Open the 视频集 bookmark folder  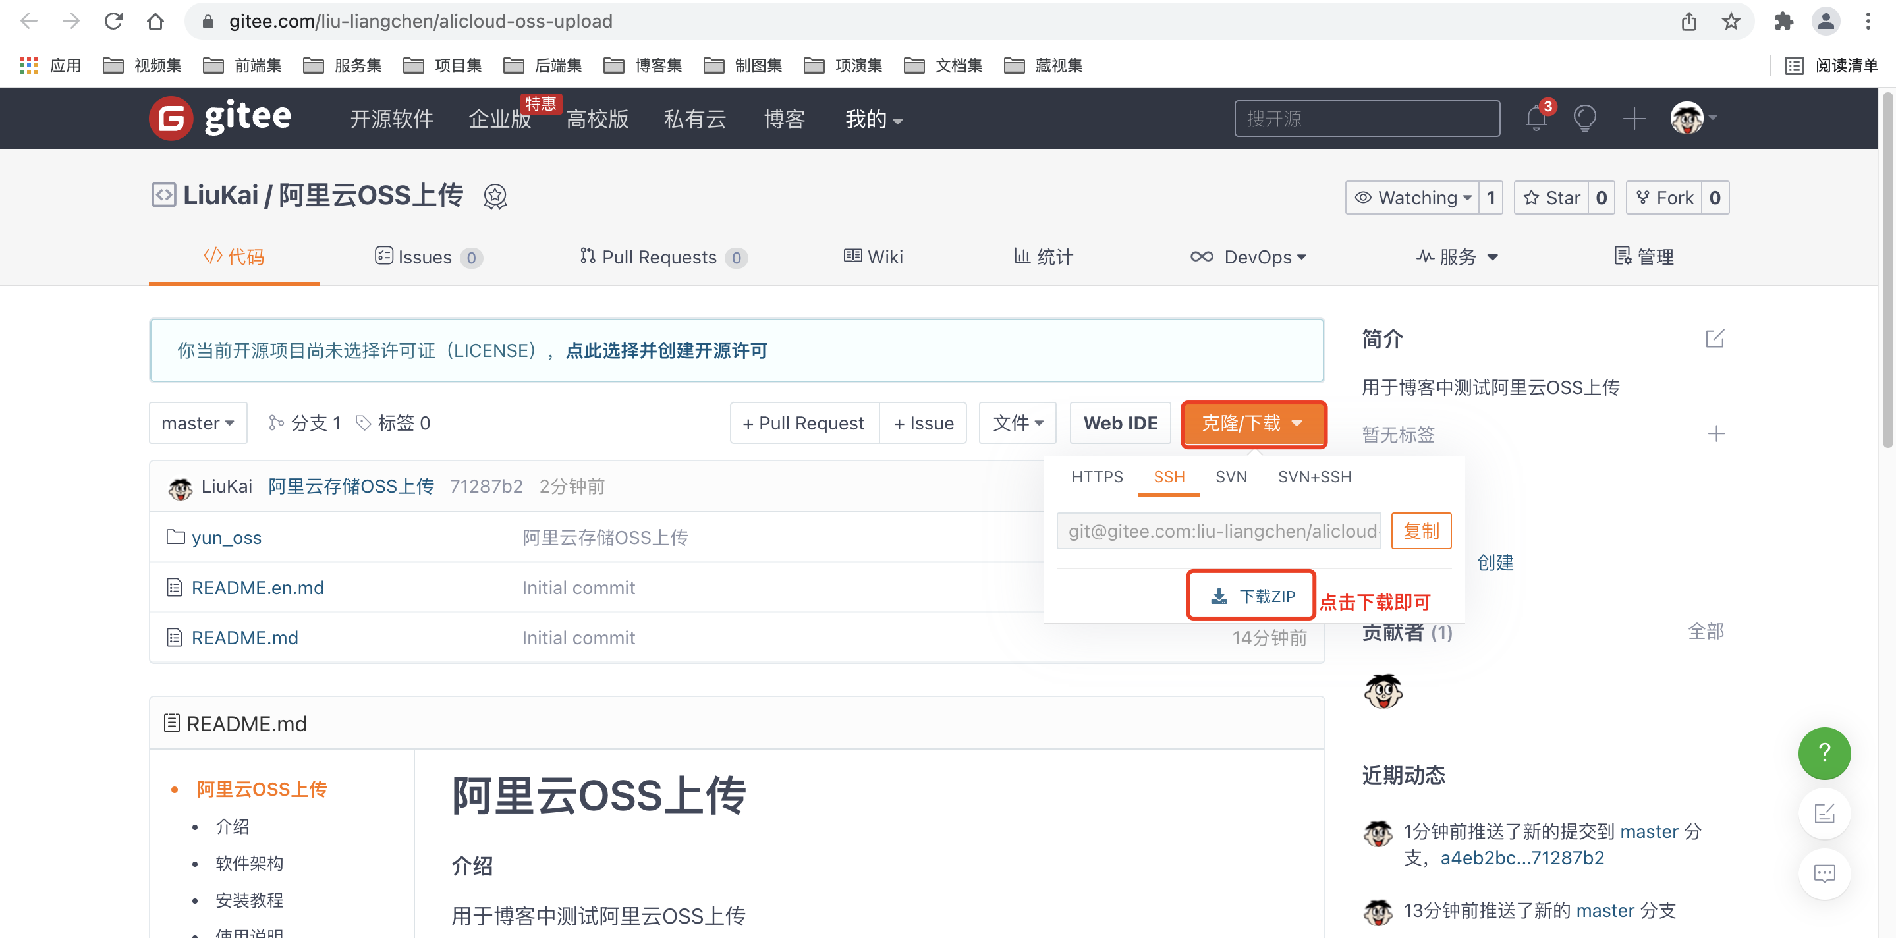pyautogui.click(x=142, y=65)
